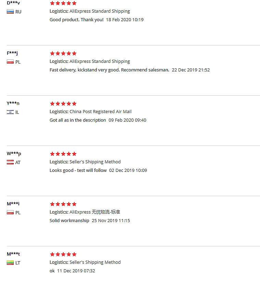
Task: Click the Polish flag next to F***j
Action: click(x=10, y=62)
